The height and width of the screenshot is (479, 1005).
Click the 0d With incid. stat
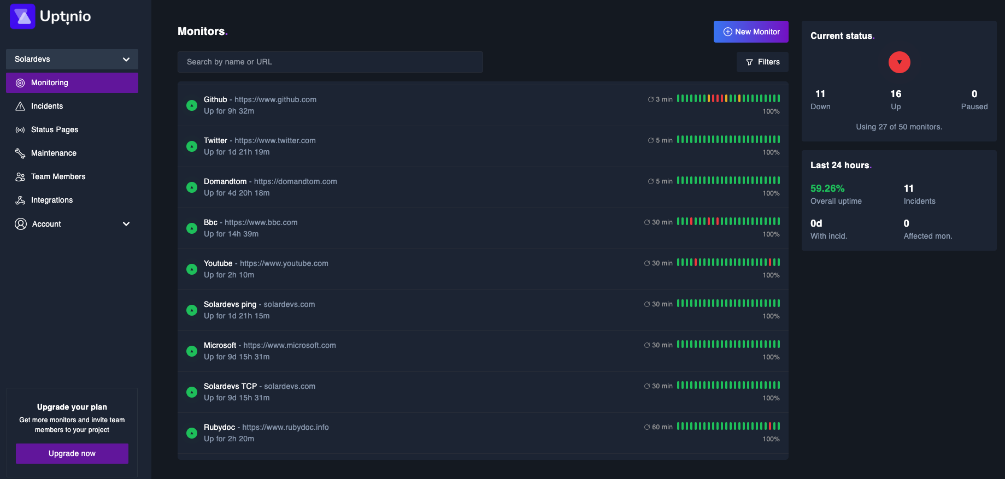click(828, 229)
